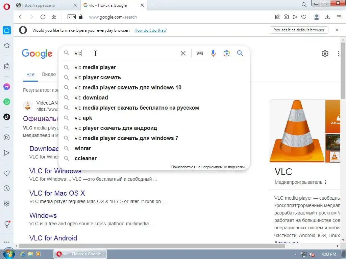Search by image with Lens icon
This screenshot has height=259, width=346.
227,53
